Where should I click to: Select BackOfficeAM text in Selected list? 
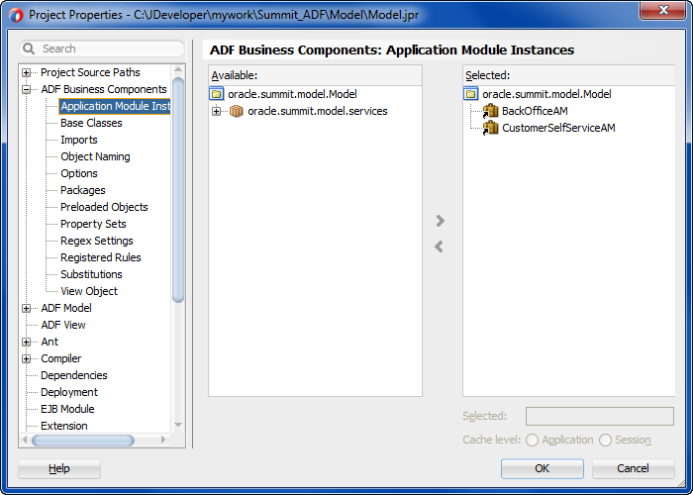[x=535, y=111]
